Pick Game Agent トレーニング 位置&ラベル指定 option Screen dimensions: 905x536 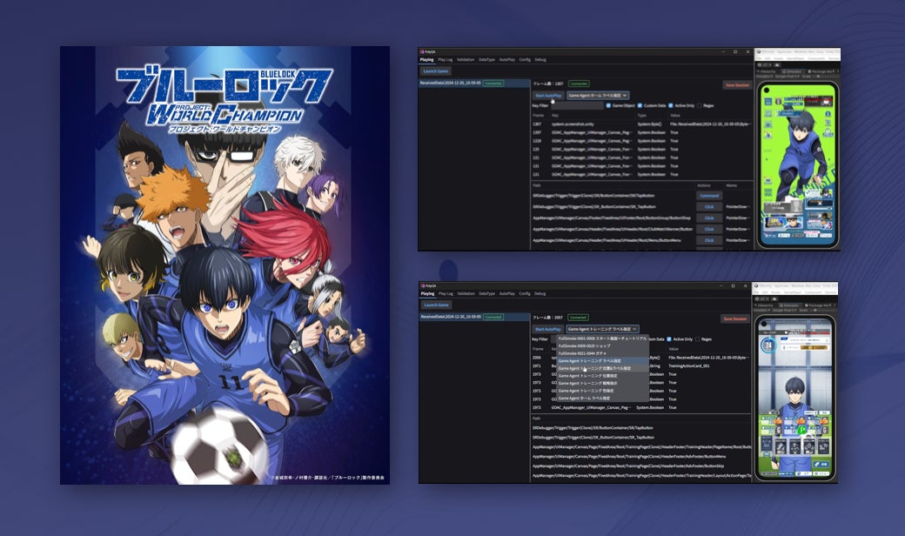(x=602, y=368)
